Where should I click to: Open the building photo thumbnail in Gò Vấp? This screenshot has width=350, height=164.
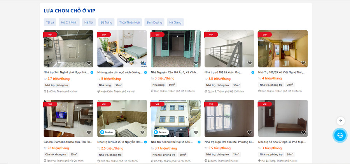(176, 118)
